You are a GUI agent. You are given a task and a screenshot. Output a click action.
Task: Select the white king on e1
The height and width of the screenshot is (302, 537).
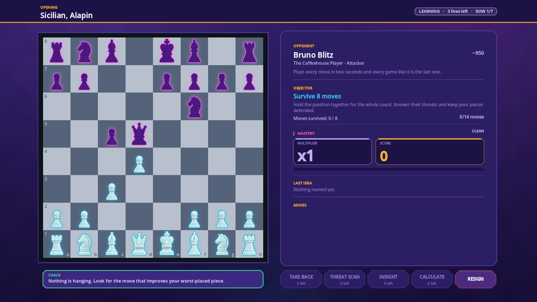point(167,244)
